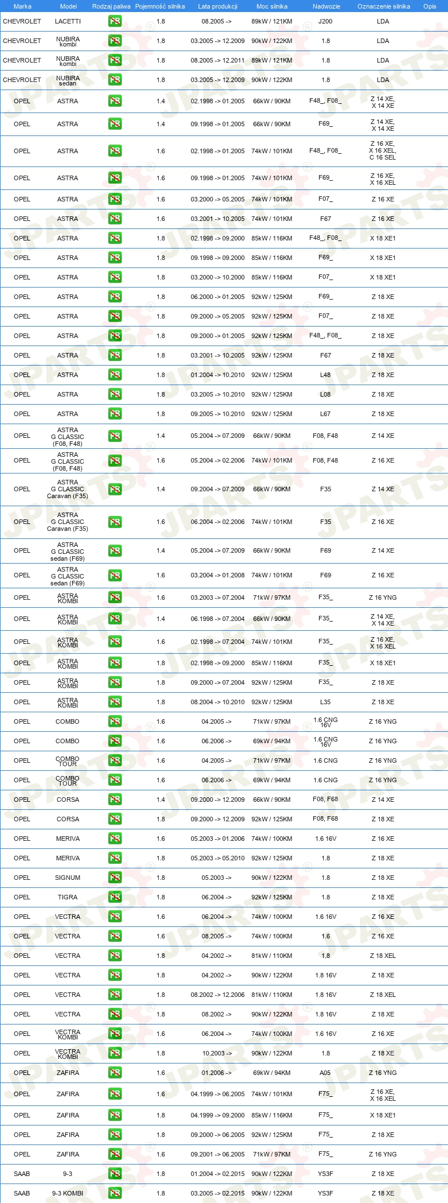Click the Rodzaj paliwa column header
This screenshot has height=1203, width=448.
pos(111,6)
